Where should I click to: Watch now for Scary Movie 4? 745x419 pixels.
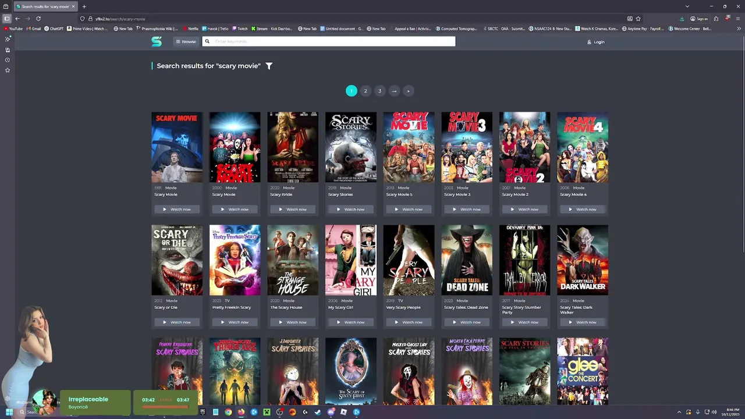(x=583, y=209)
